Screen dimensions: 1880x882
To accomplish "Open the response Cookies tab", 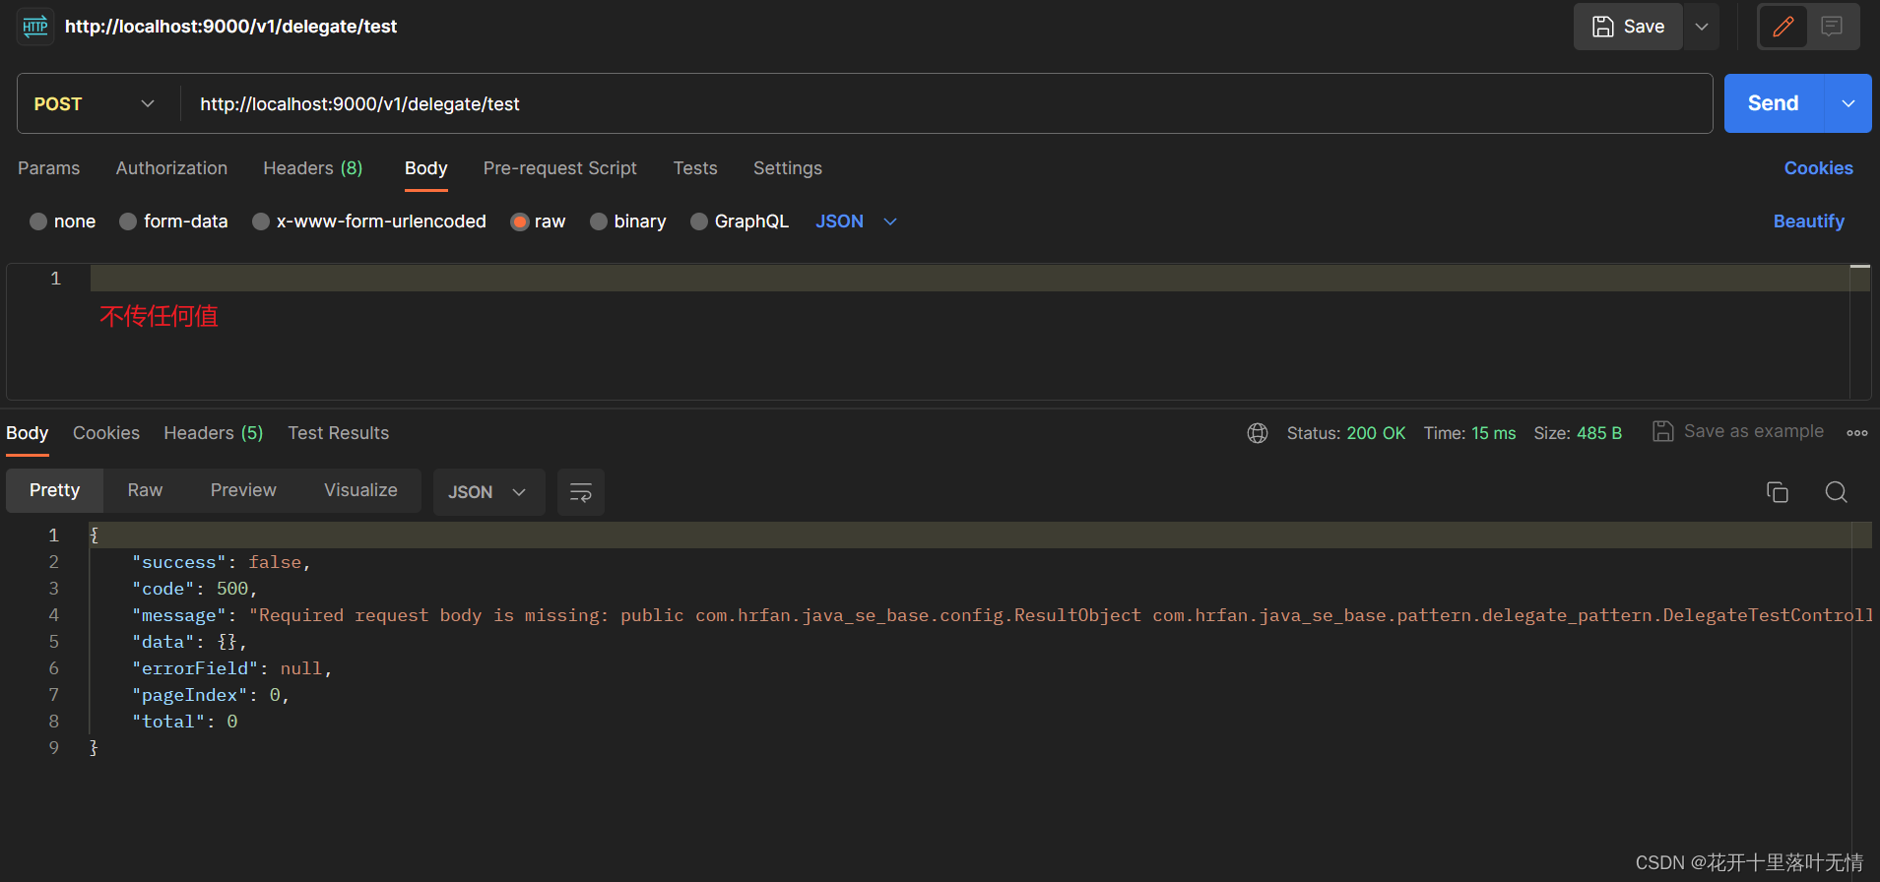I will tap(106, 433).
